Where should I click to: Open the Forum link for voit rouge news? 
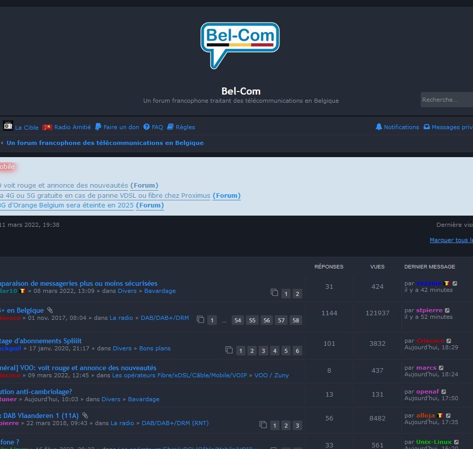(144, 186)
